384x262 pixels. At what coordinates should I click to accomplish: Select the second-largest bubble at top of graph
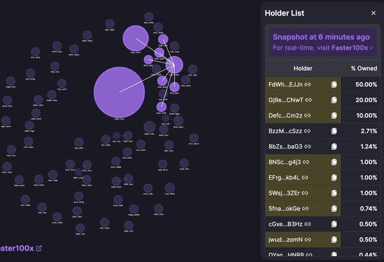pyautogui.click(x=136, y=38)
